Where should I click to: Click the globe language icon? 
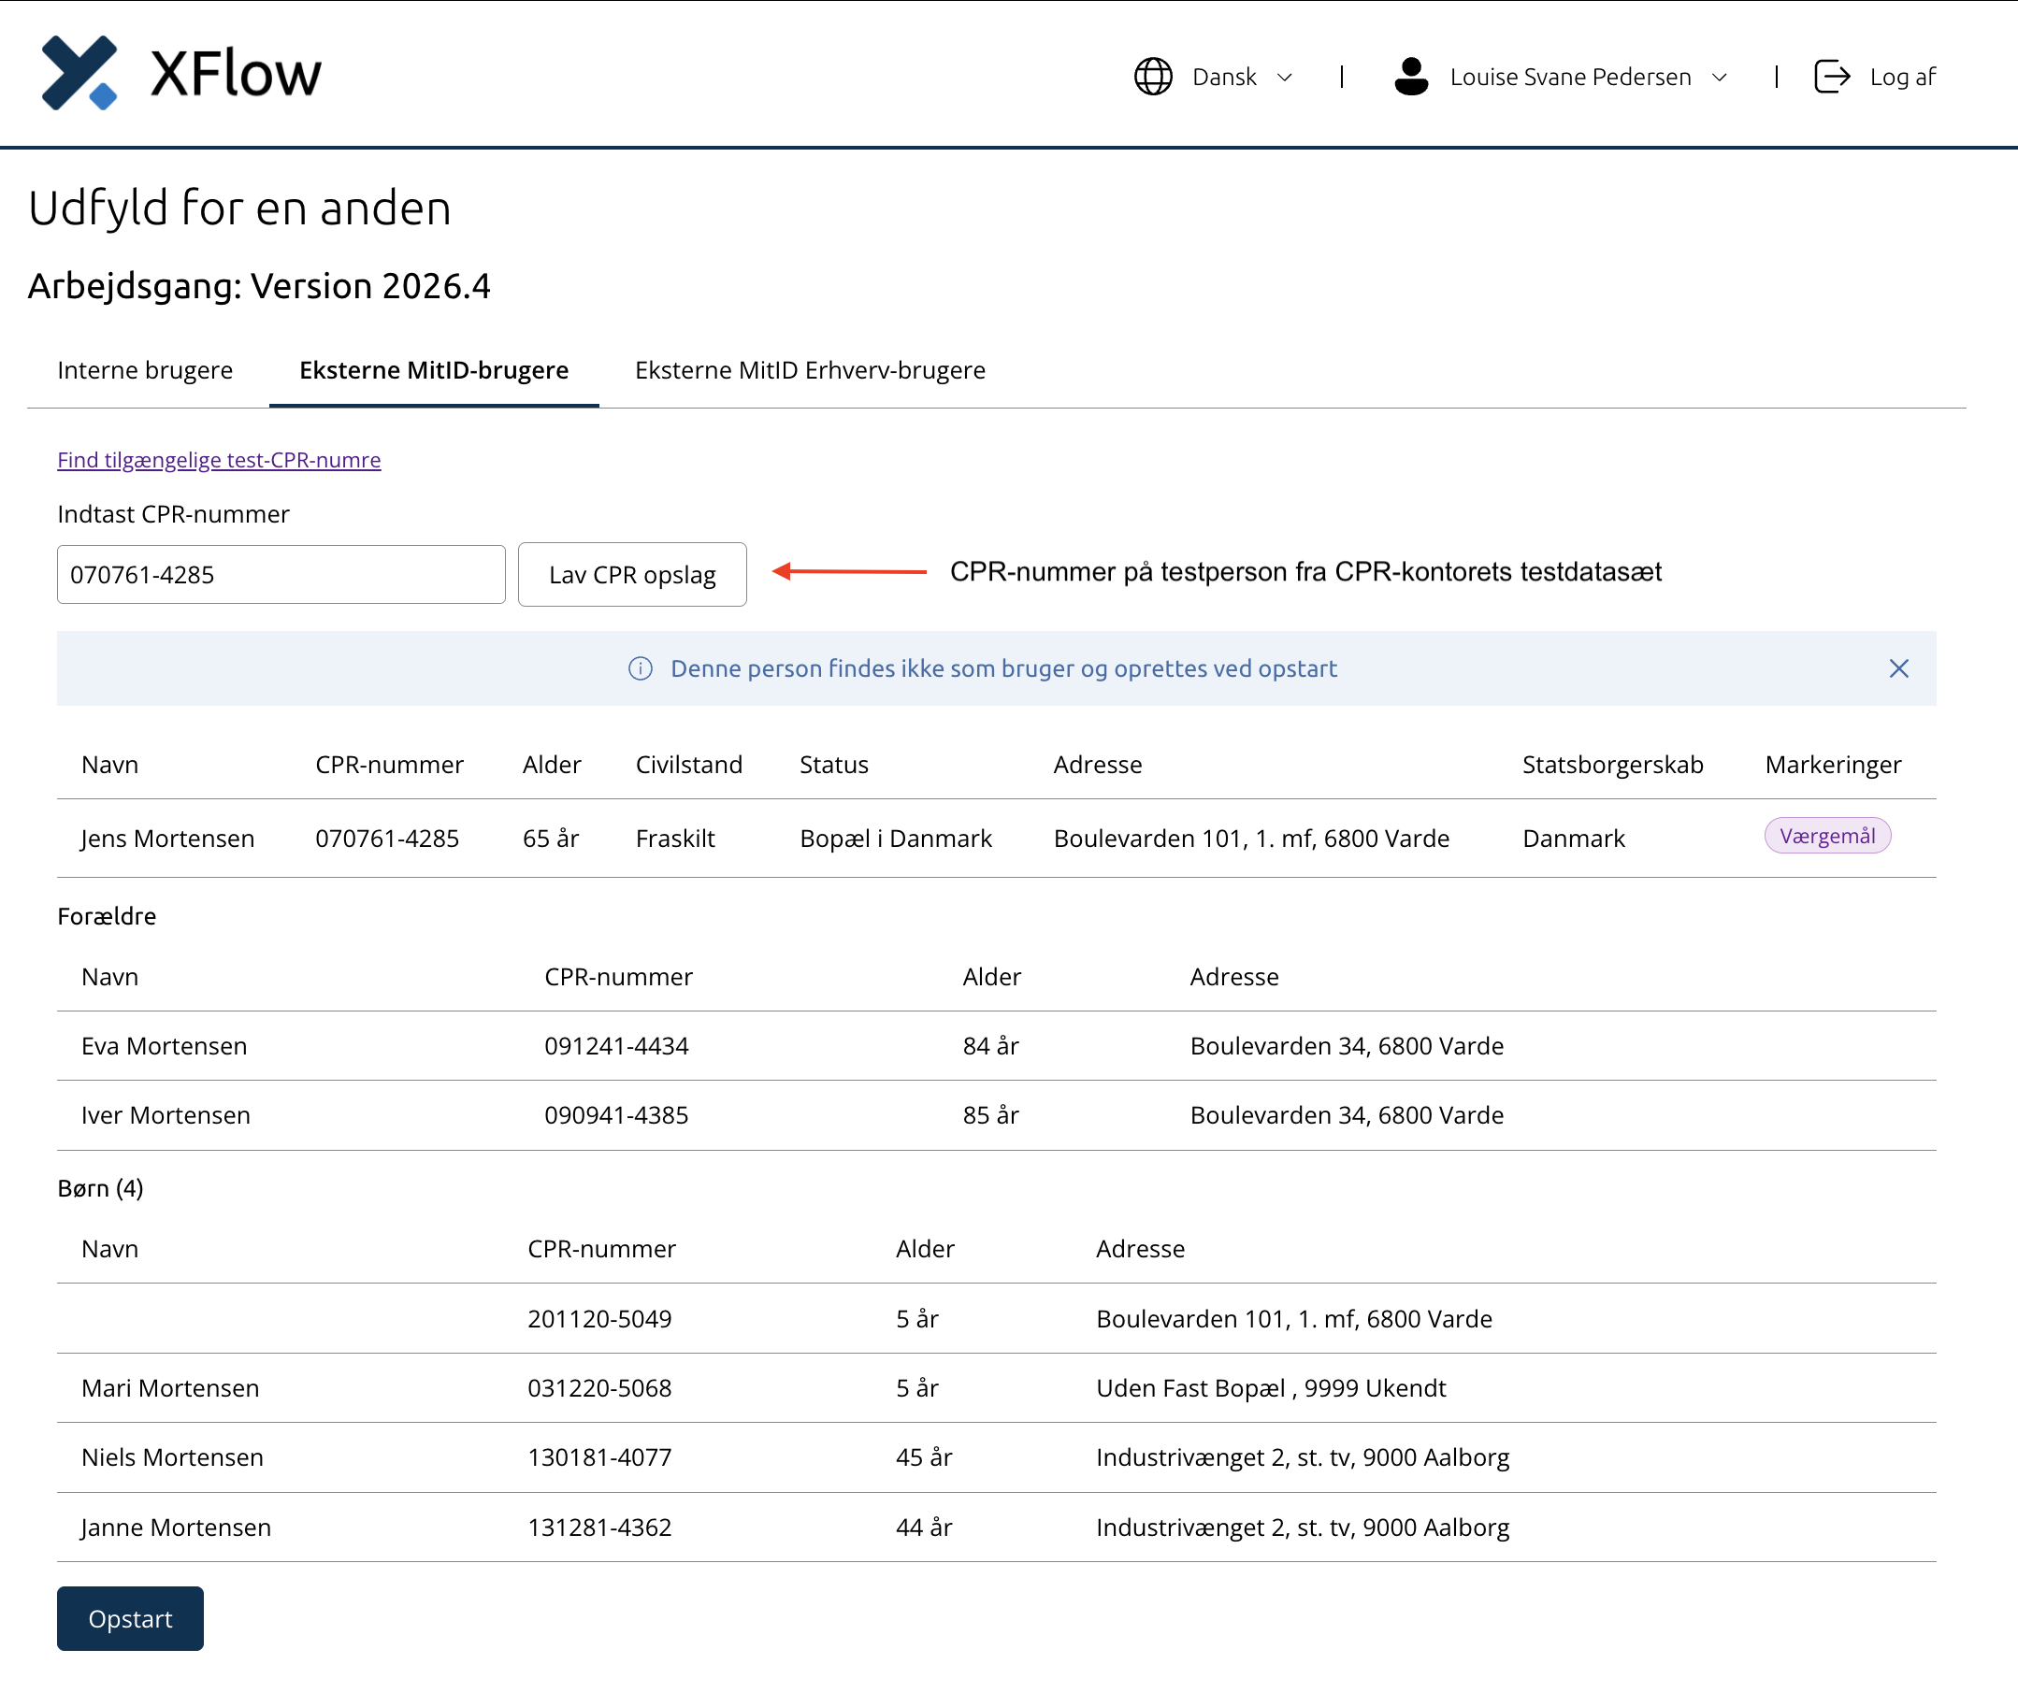point(1153,77)
